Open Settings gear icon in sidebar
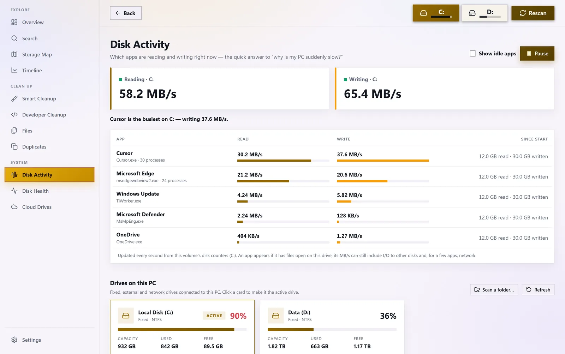Image resolution: width=565 pixels, height=354 pixels. 14,340
